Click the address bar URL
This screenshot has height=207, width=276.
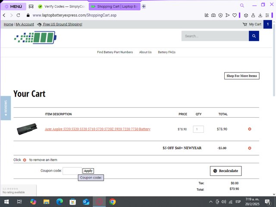[x=75, y=16]
